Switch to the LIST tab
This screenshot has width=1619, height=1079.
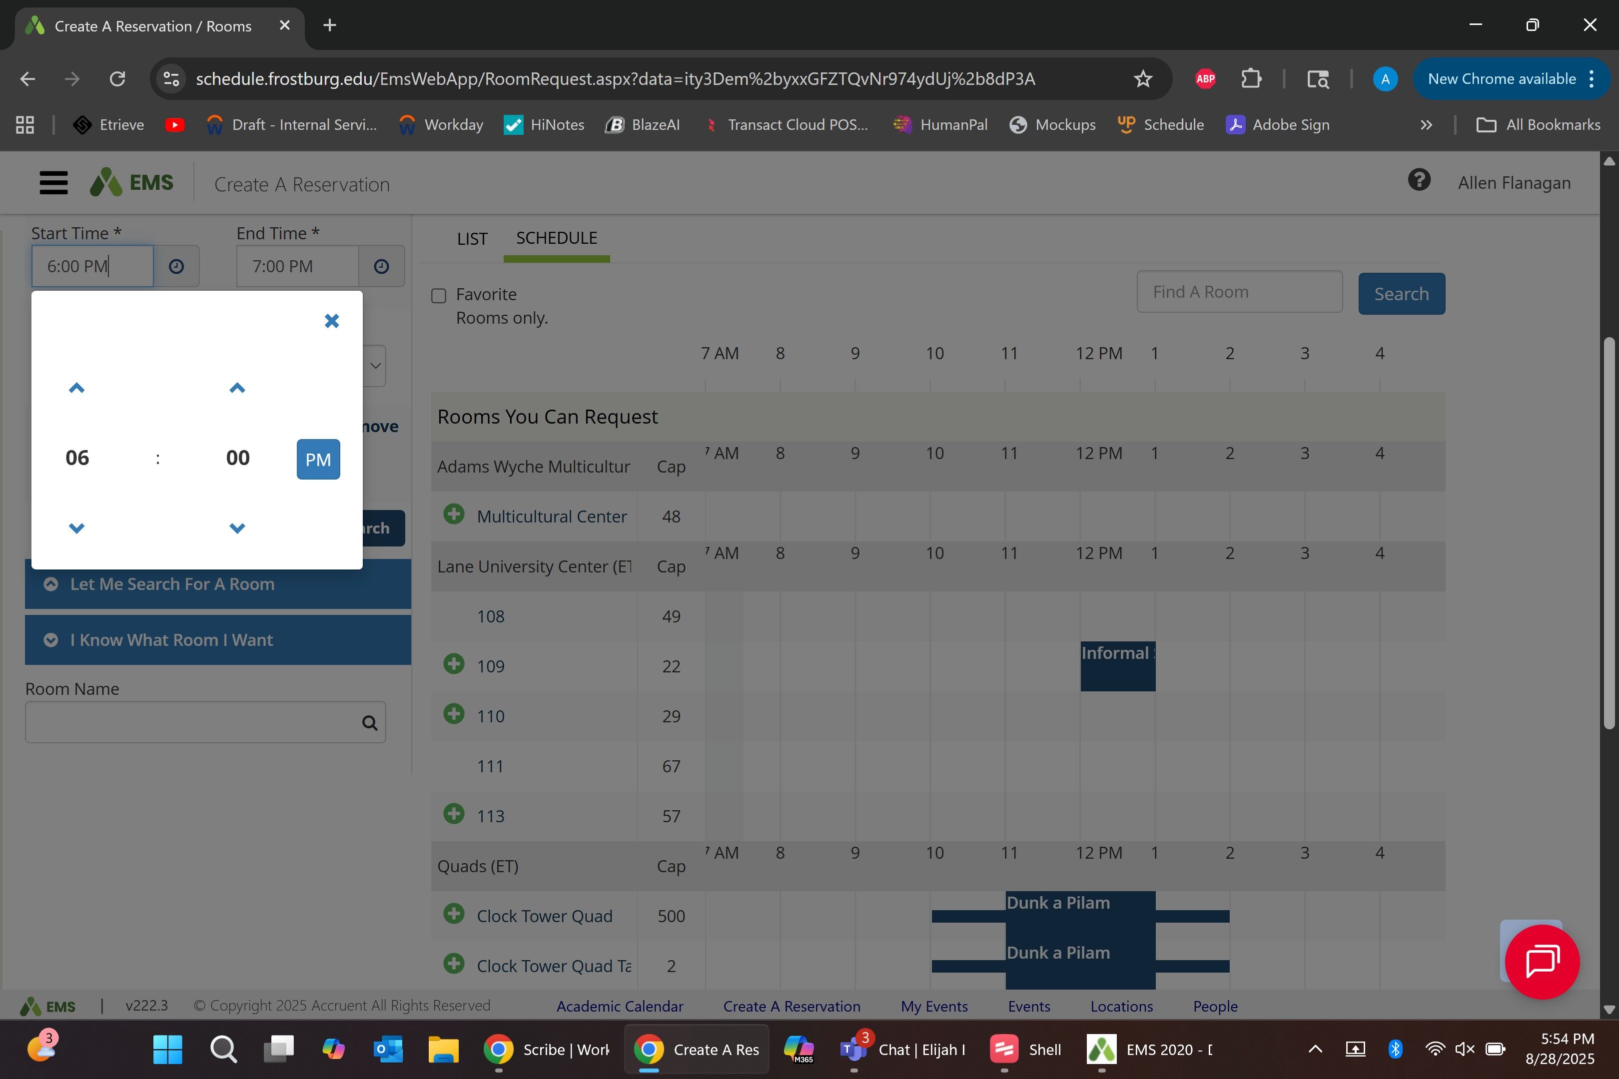(x=472, y=239)
